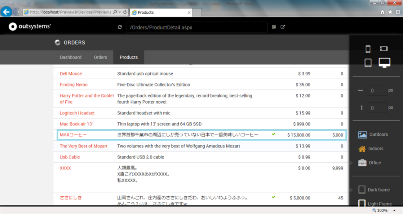Click the 100% zoom level in status bar
Viewport: 403px width, 214px height.
pos(382,211)
